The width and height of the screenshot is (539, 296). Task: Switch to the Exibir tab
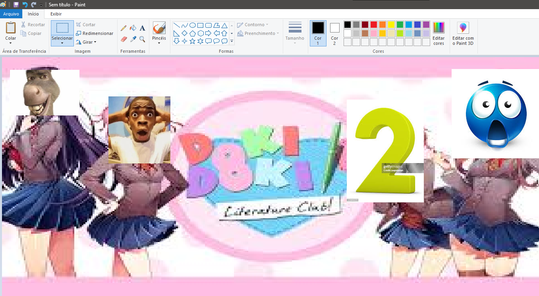(56, 14)
